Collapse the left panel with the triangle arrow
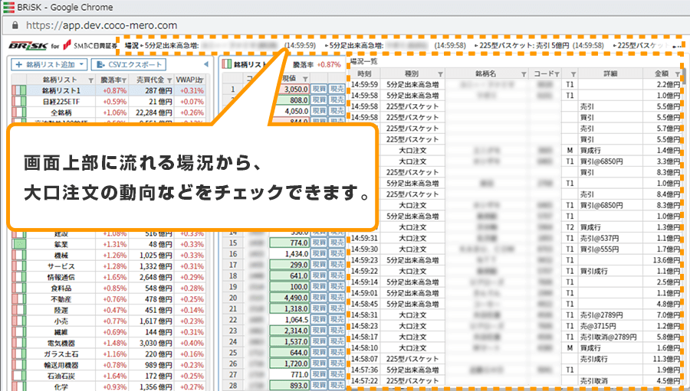The width and height of the screenshot is (690, 391). (205, 65)
